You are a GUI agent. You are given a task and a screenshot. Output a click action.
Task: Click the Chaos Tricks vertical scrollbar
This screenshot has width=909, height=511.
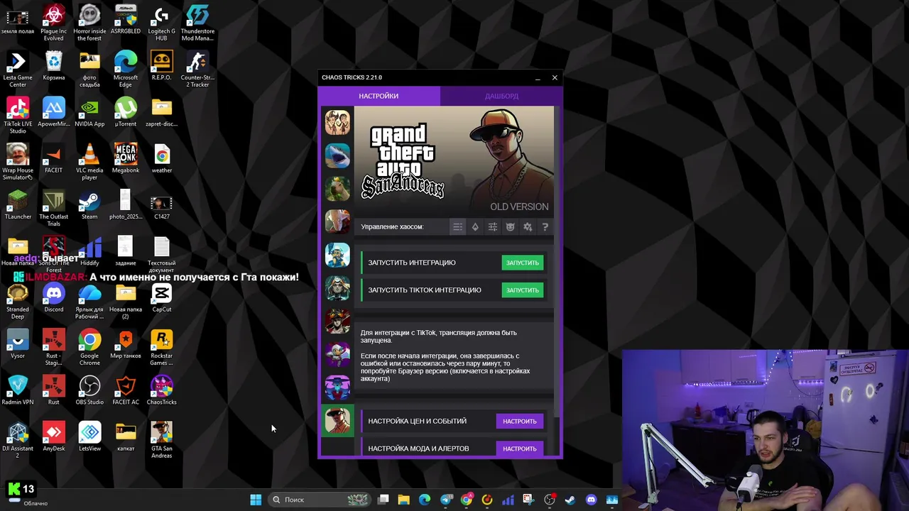coord(556,263)
